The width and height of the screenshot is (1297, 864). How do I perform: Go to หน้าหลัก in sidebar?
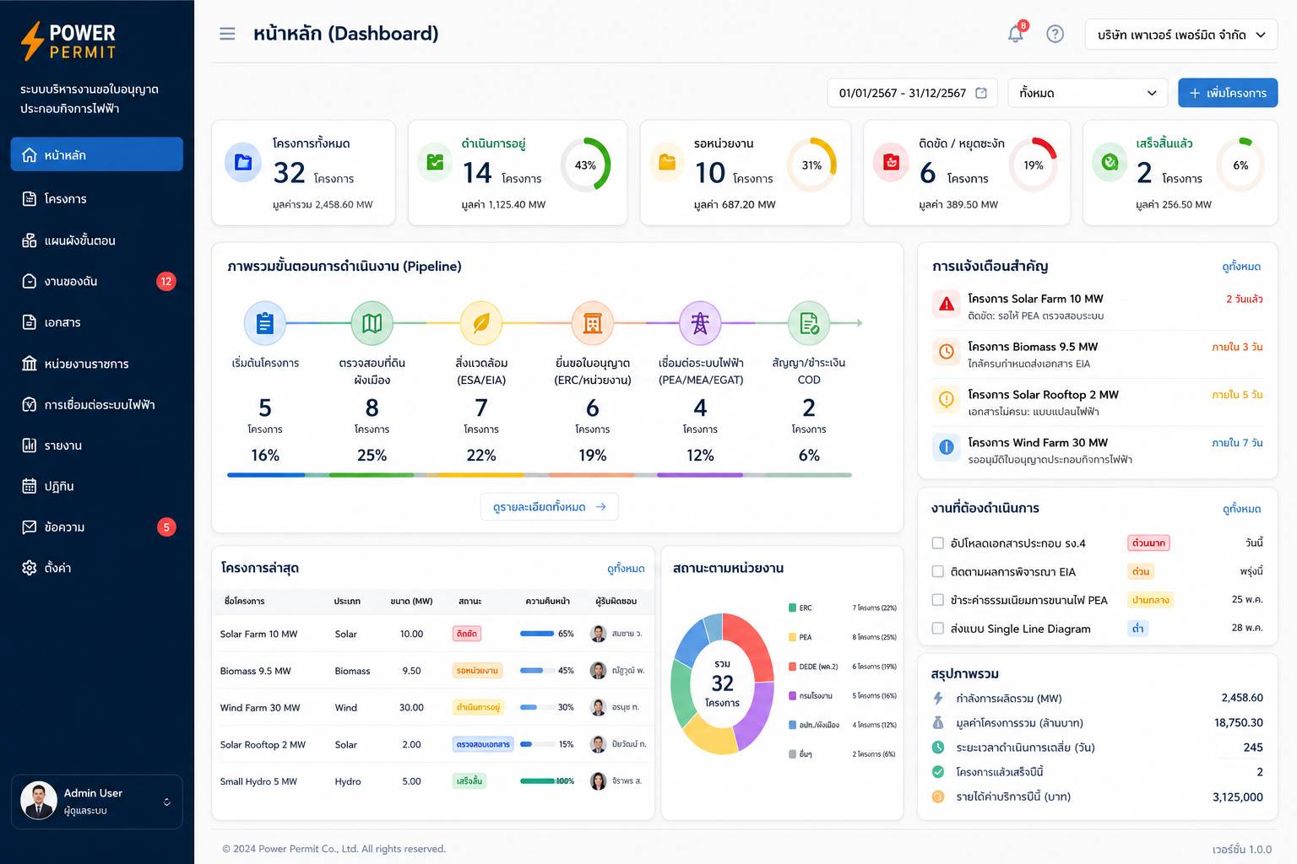[96, 154]
